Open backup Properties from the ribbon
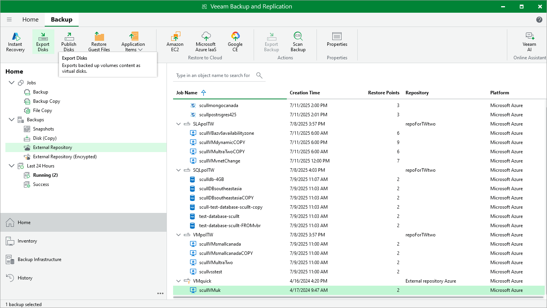The height and width of the screenshot is (308, 547). tap(337, 40)
